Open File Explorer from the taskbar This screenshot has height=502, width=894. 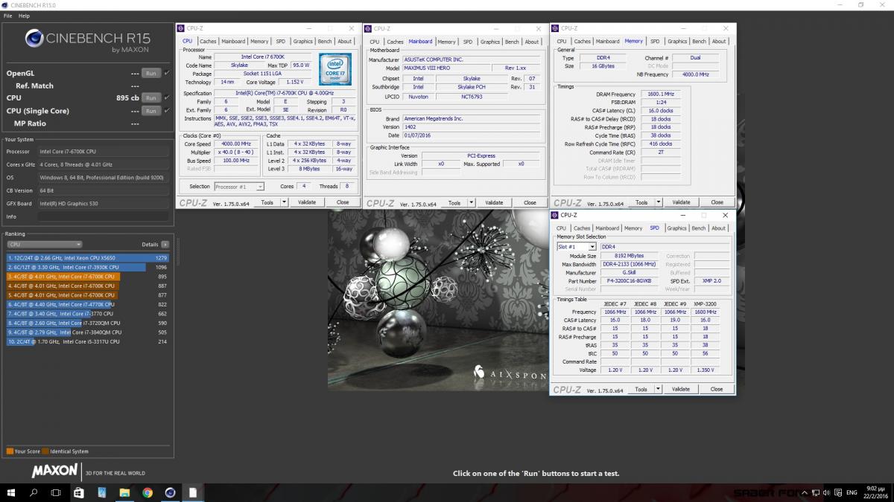[x=124, y=492]
